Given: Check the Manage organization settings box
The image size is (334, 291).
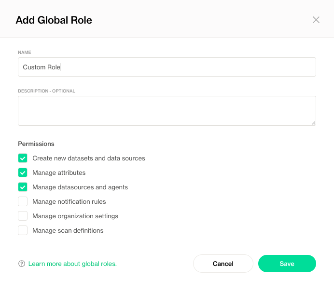Looking at the screenshot, I should tap(23, 216).
